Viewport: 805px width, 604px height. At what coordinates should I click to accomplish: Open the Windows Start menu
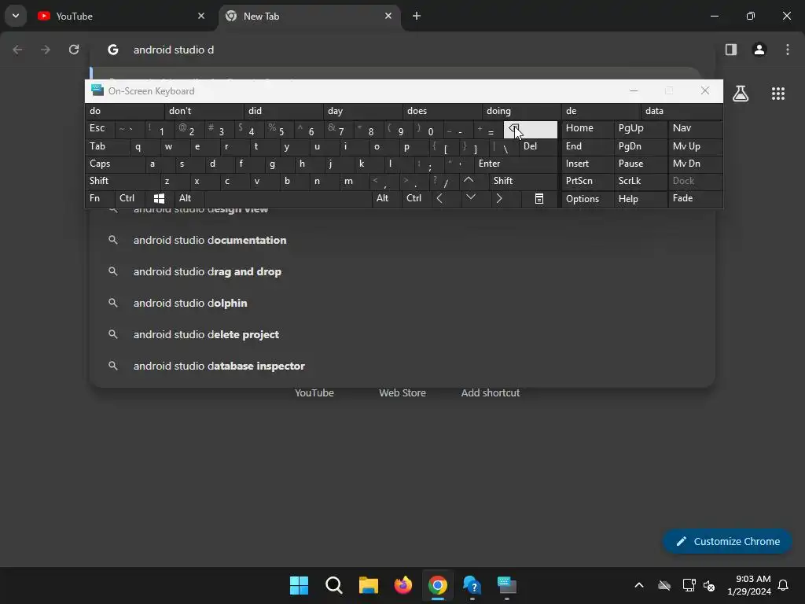[299, 585]
